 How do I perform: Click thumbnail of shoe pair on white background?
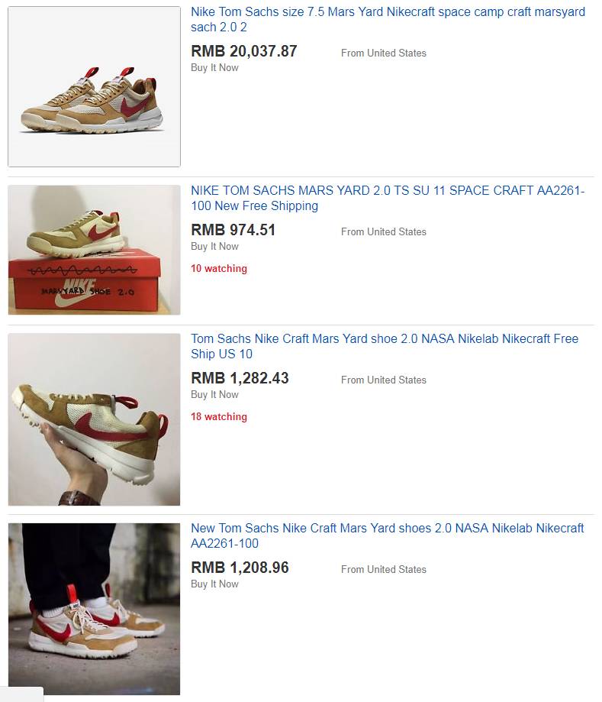point(95,86)
